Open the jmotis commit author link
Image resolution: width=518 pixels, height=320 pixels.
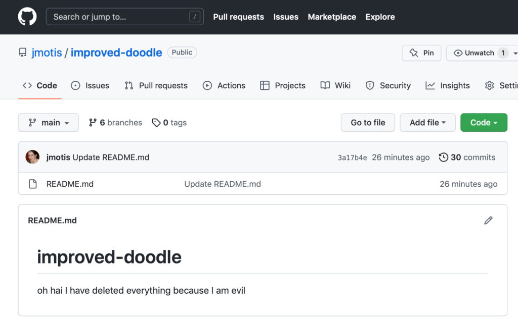(58, 157)
